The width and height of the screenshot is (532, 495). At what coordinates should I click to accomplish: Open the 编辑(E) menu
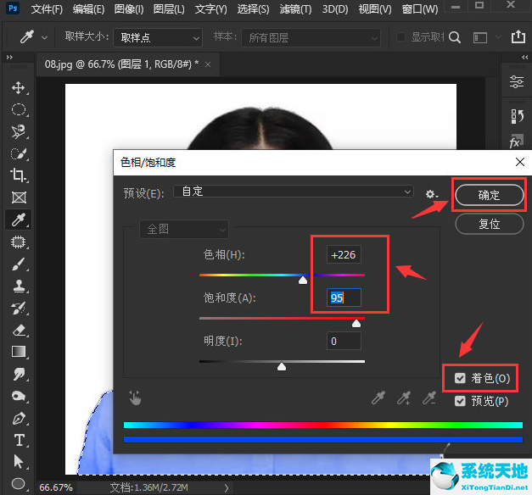[x=88, y=9]
